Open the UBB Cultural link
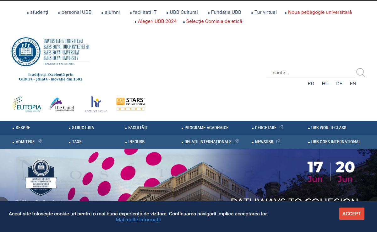 point(184,12)
